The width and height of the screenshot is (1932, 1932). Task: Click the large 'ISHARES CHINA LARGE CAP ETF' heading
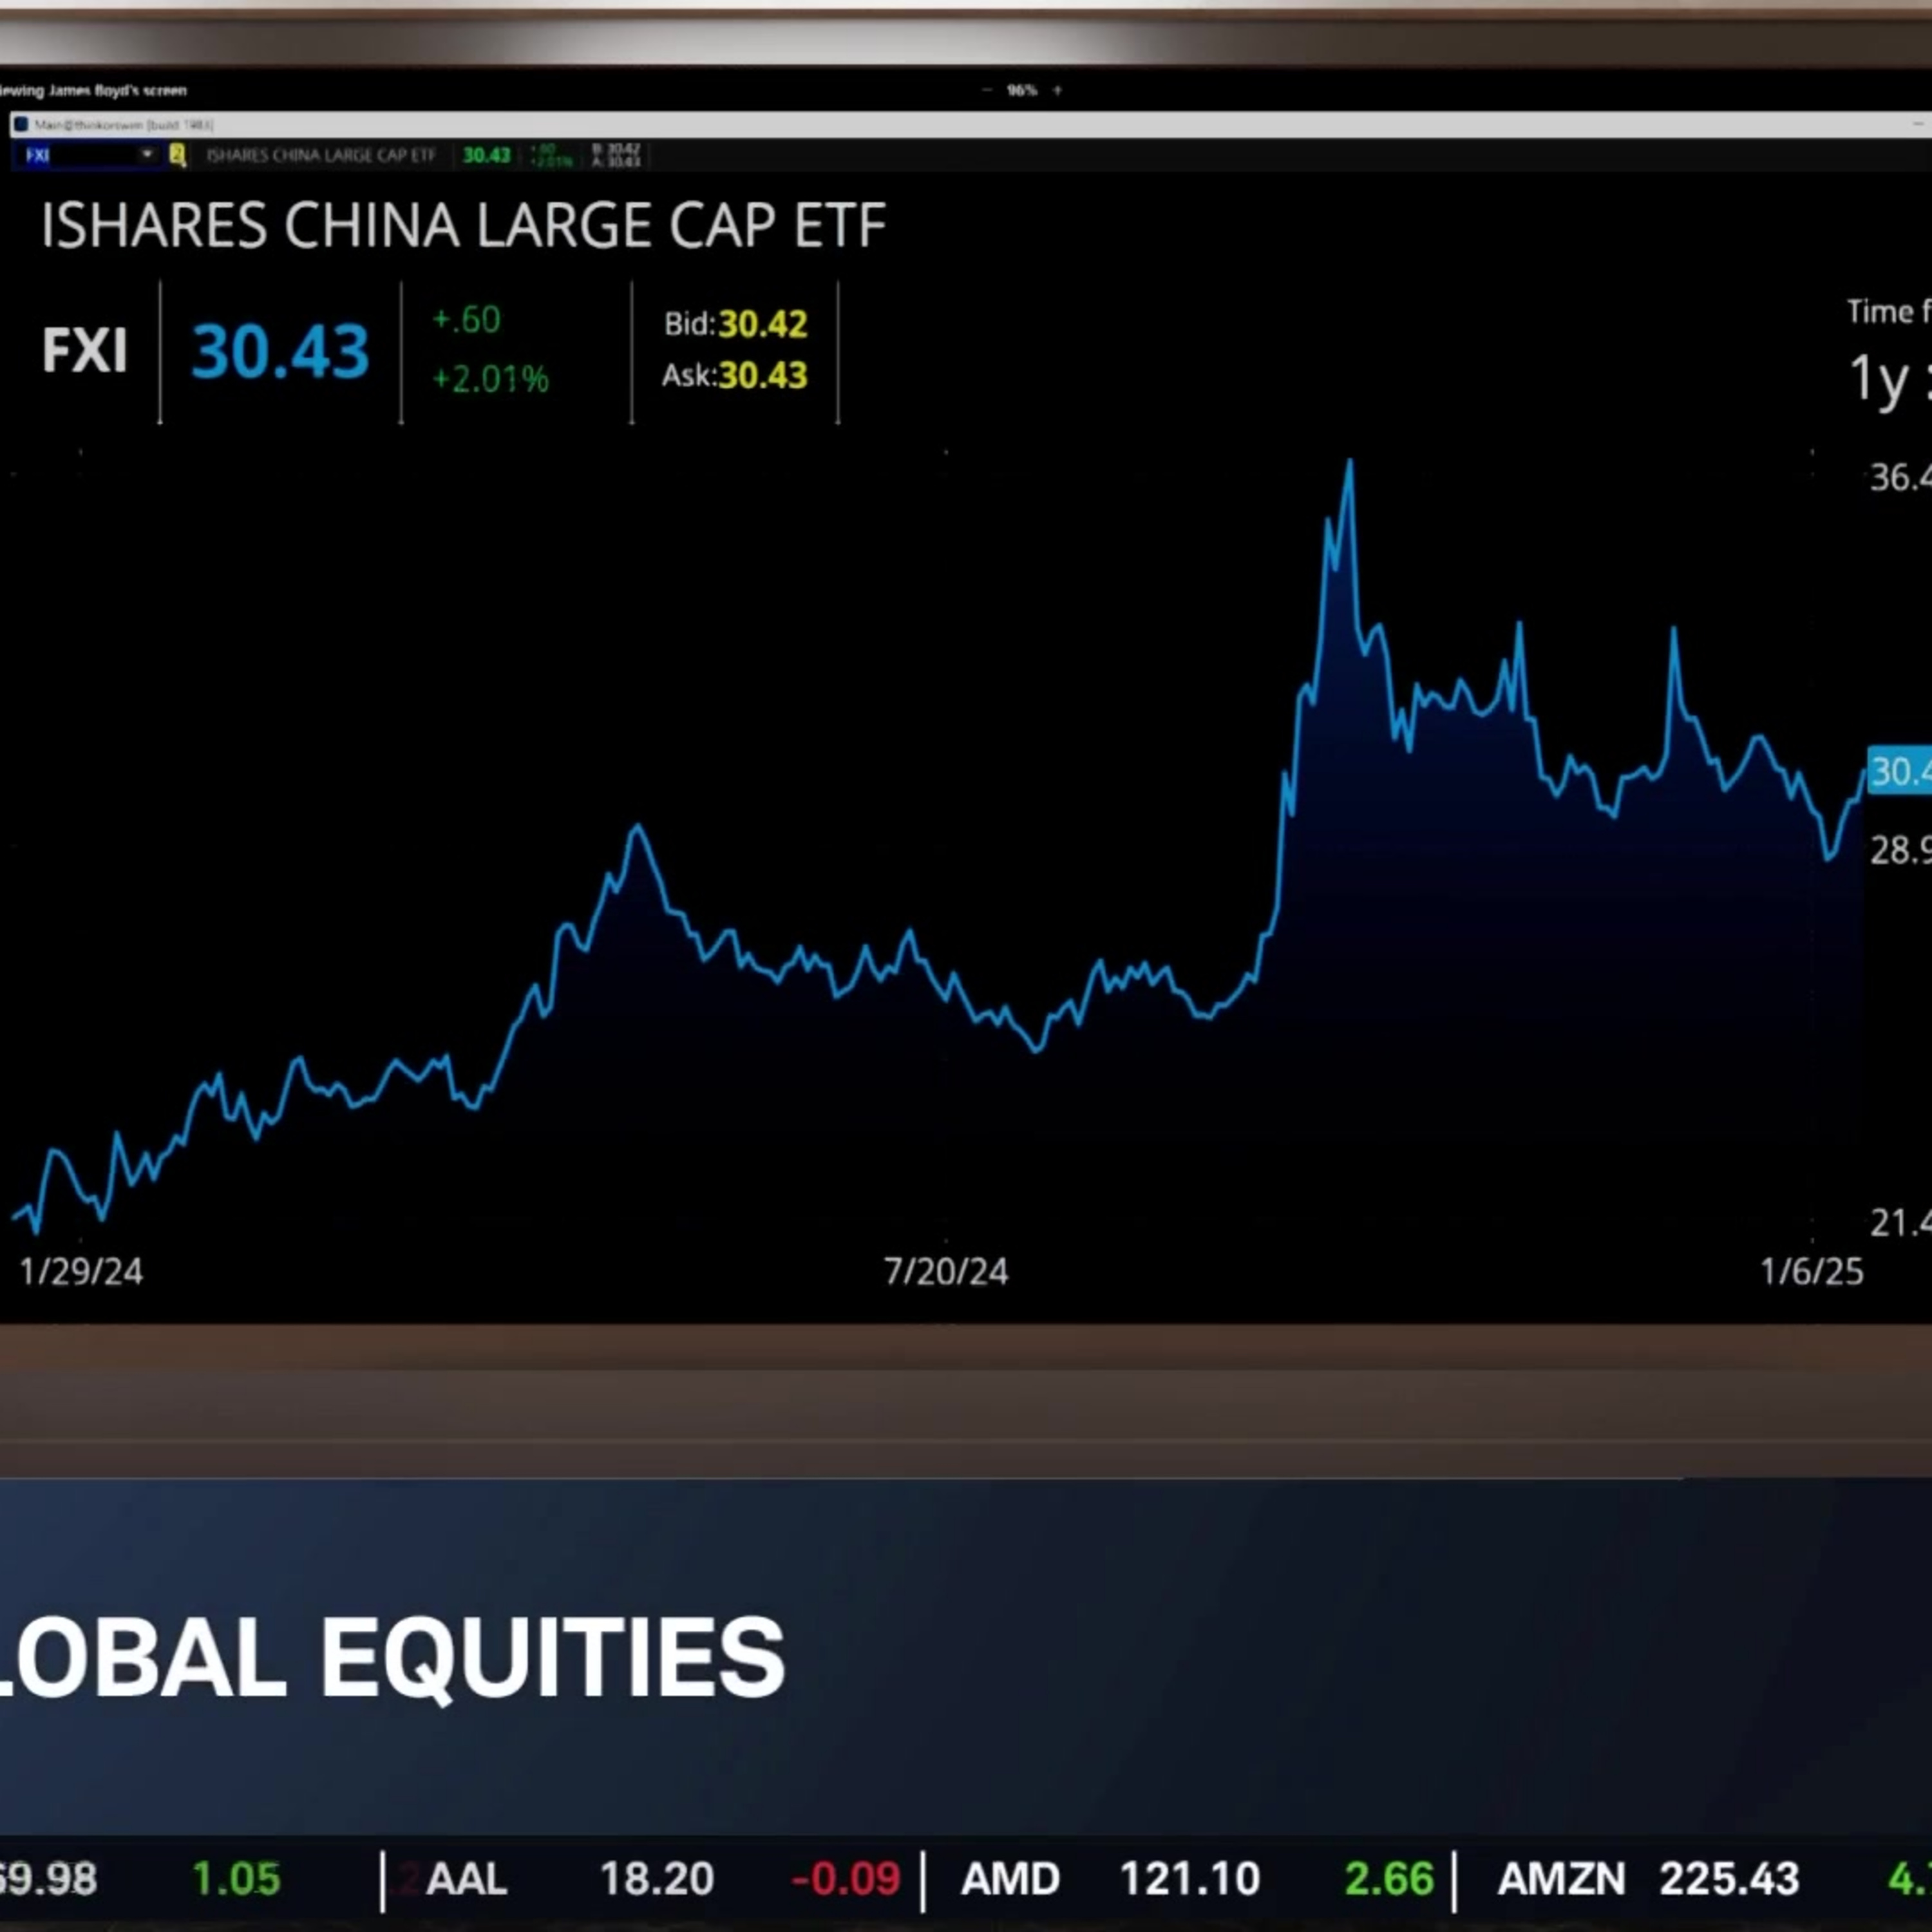pos(463,225)
